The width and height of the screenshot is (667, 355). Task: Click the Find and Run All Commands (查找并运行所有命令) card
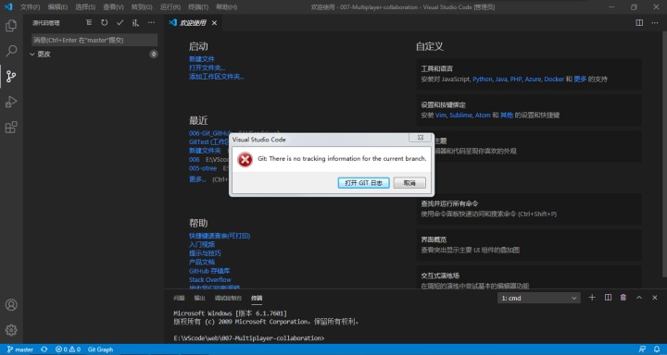pyautogui.click(x=529, y=209)
